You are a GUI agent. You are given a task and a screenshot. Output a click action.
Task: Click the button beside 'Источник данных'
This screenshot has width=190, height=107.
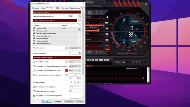66,48
